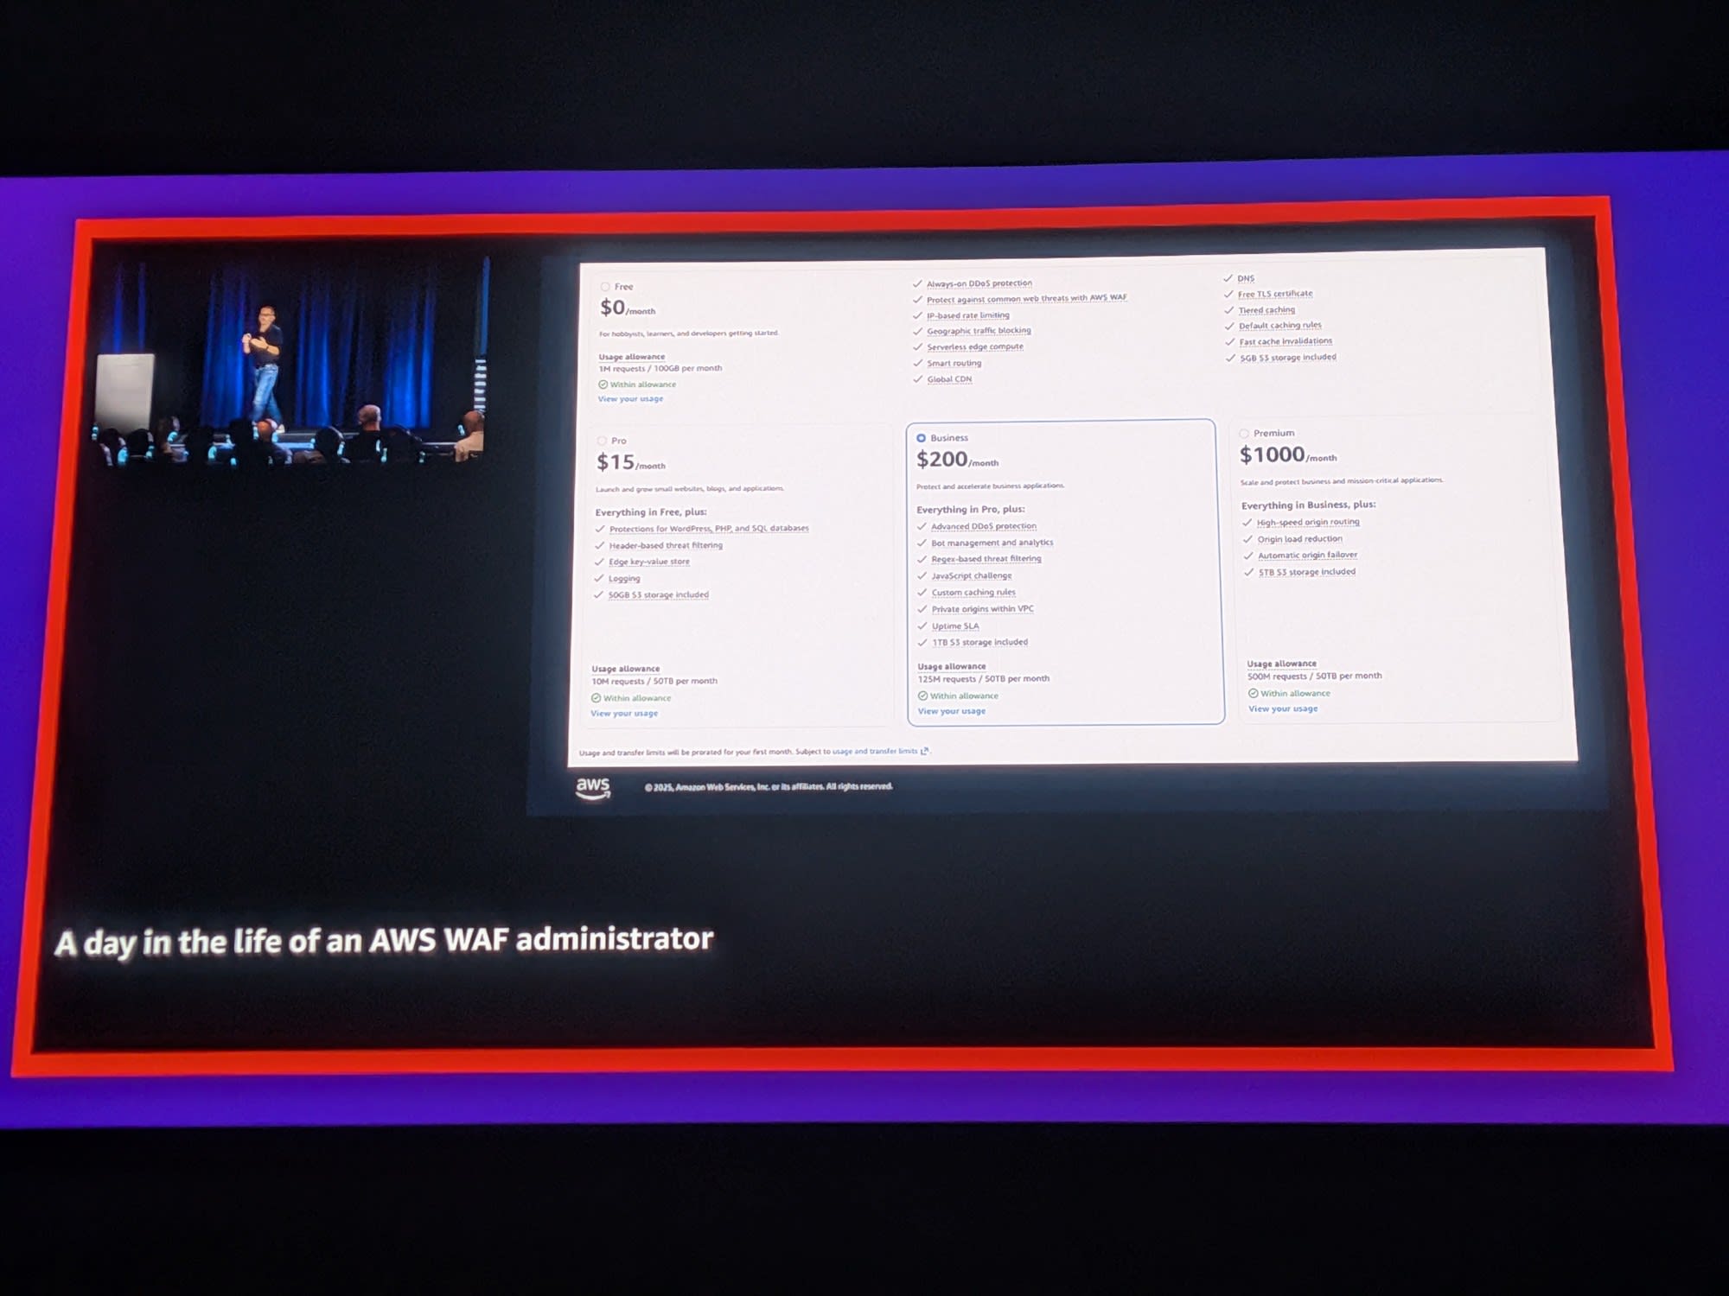Click the Within allowance check icon in Business plan
Viewport: 1729px width, 1296px height.
pyautogui.click(x=922, y=696)
